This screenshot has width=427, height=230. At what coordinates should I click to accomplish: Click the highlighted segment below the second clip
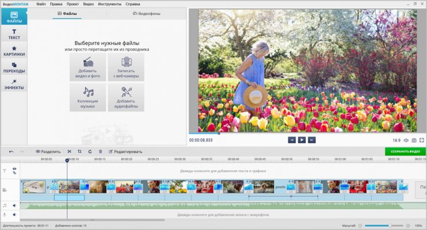[69, 198]
